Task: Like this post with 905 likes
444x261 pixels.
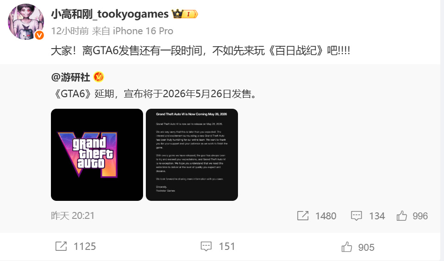Action: click(x=347, y=247)
